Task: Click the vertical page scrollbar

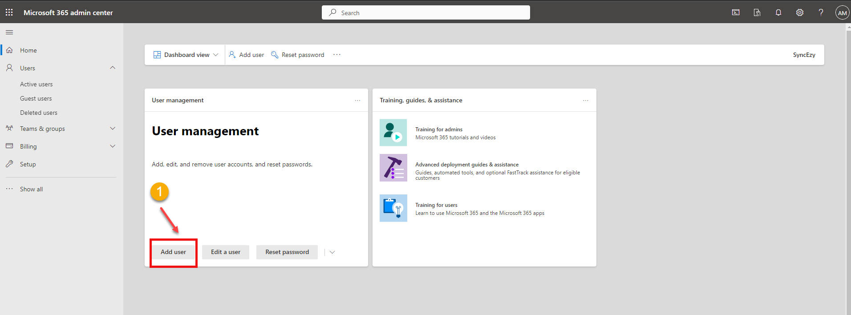Action: [848, 169]
